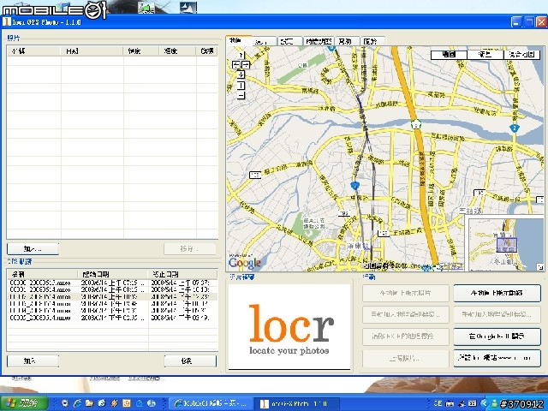Zoom out the map with the minus button
The height and width of the screenshot is (411, 548).
tap(241, 95)
